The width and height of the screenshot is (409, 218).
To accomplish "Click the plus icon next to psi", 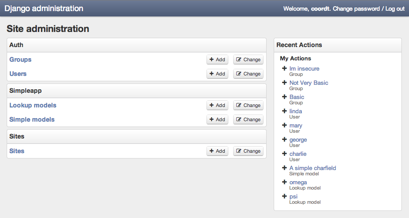I will point(284,196).
